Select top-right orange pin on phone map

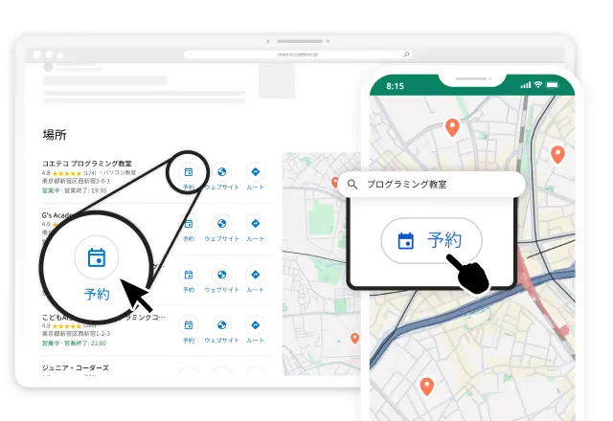557,155
